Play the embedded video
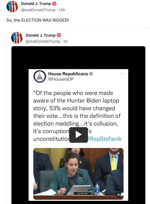The image size is (150, 204). (78, 135)
